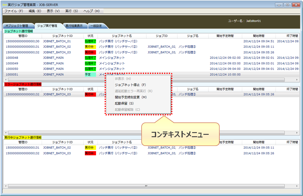Image resolution: width=303 pixels, height=196 pixels.
Task: Sort by 開始予定時間 column in top list
Action: tap(225, 36)
